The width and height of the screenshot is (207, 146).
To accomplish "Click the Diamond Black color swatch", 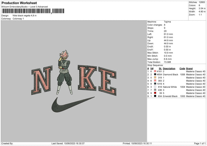I will coord(155,74).
